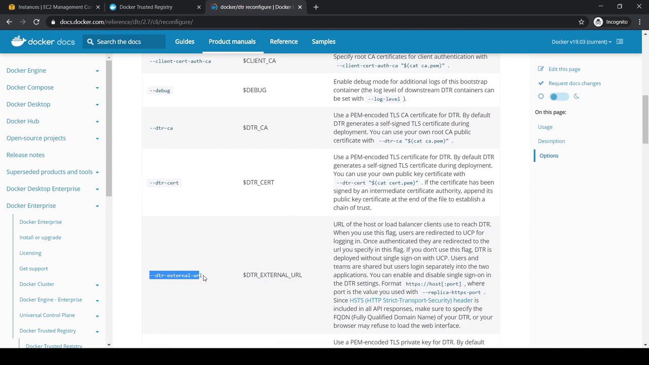Viewport: 649px width, 365px height.
Task: Expand Docker Desktop sidebar section
Action: point(97,104)
